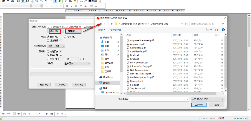Select the highlighted Text edit tool icon
Viewport: 251px width, 121px height.
click(55, 1)
